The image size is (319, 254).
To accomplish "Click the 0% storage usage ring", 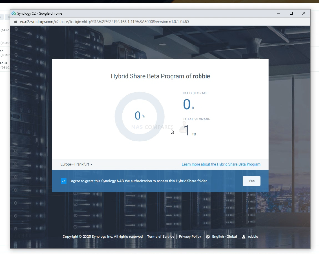I will [x=139, y=116].
